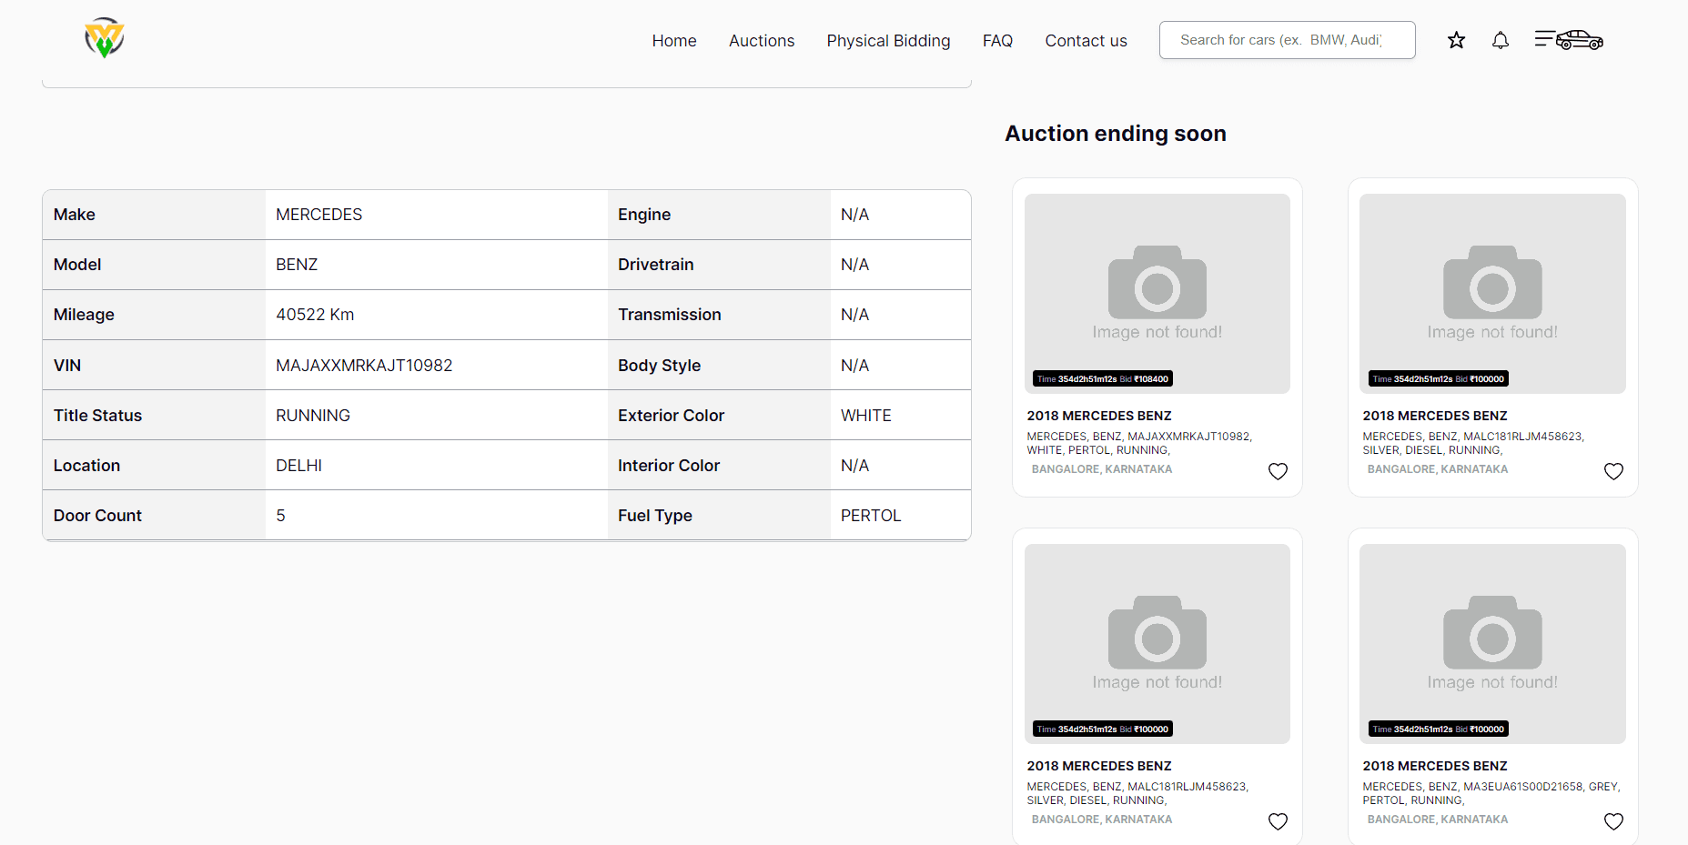Select the Drivetrain N/A value
This screenshot has width=1688, height=845.
854,265
